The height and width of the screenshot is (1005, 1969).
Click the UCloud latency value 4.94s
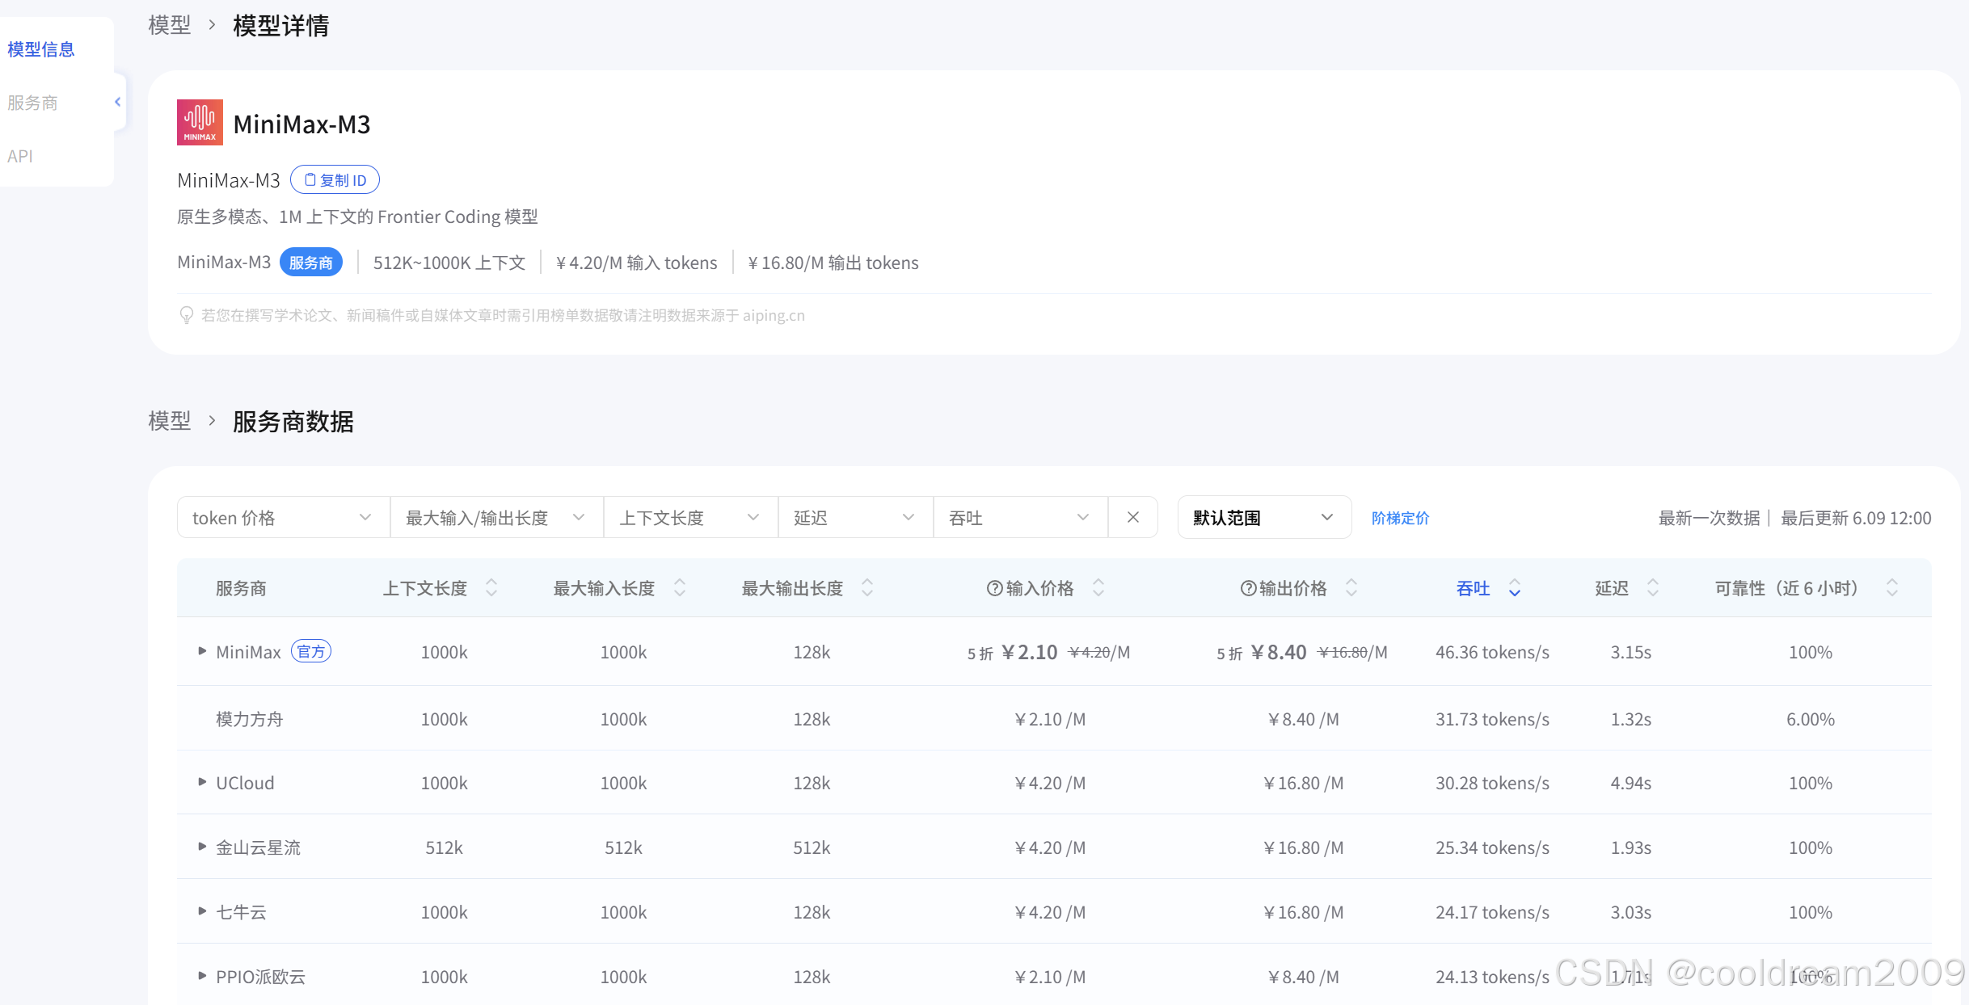coord(1630,783)
